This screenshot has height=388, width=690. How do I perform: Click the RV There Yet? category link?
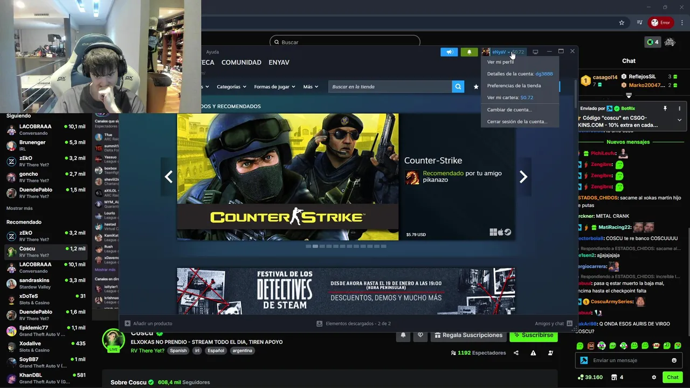pyautogui.click(x=147, y=351)
